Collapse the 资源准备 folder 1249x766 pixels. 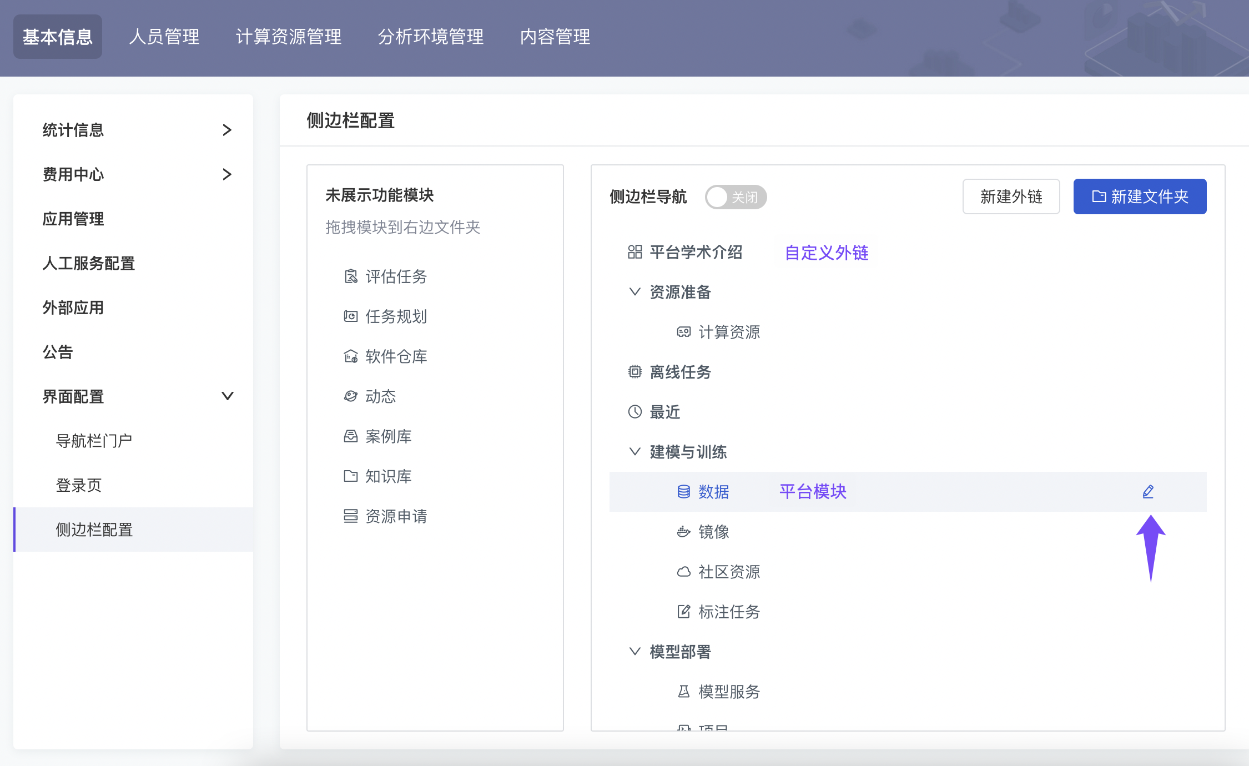(635, 292)
